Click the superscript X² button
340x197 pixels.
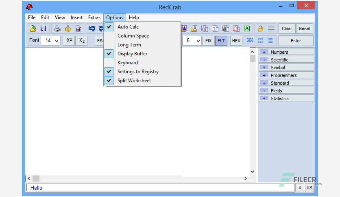coord(69,41)
